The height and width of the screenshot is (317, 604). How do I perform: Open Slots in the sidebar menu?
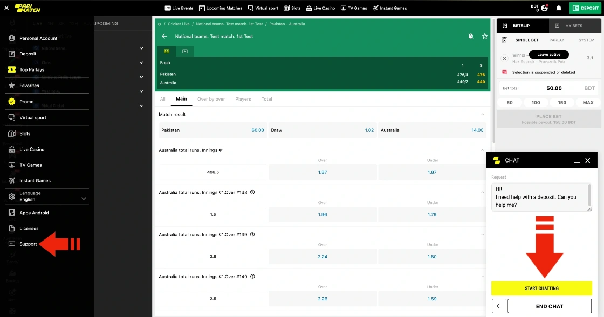[x=25, y=133]
